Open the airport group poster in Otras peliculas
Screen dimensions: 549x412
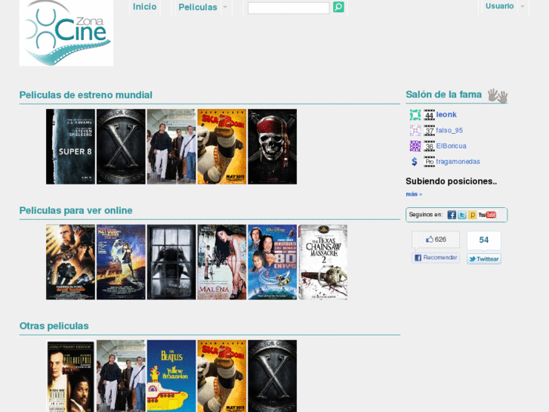121,376
